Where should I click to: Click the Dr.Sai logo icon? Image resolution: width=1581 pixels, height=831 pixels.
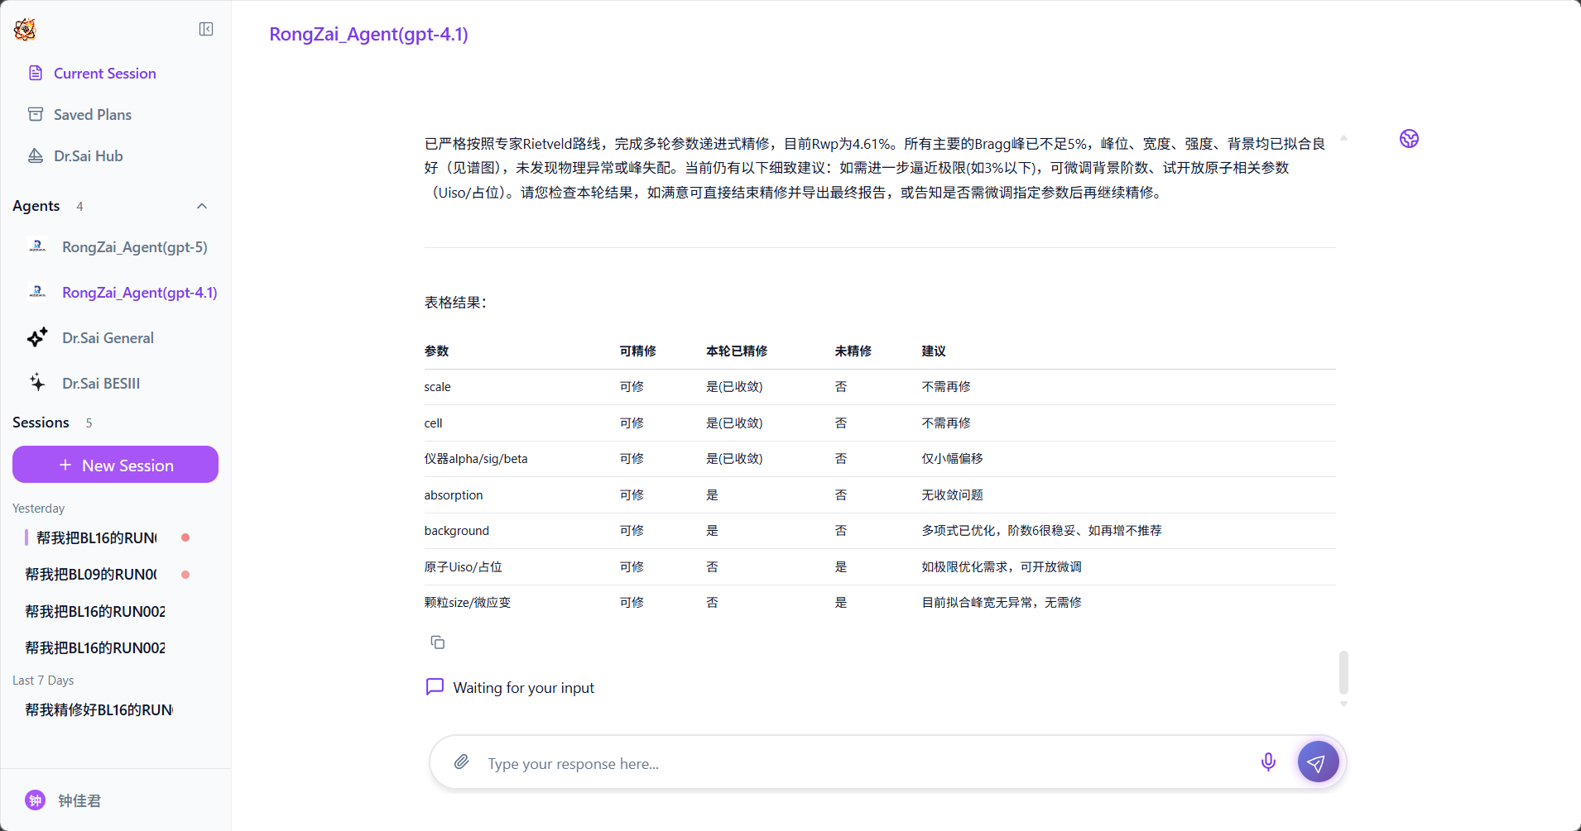pos(25,30)
